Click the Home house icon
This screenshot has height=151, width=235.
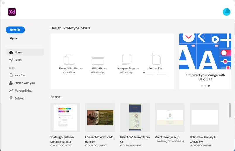pyautogui.click(x=11, y=52)
